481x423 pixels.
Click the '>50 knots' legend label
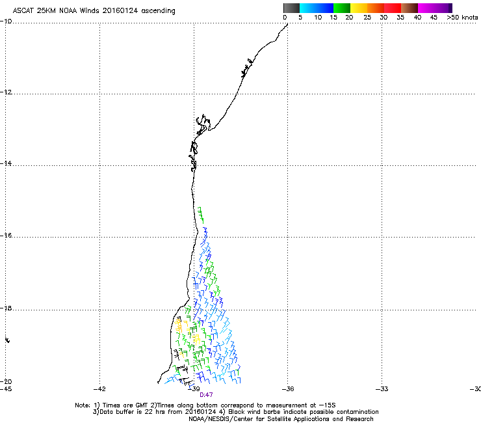pyautogui.click(x=462, y=18)
